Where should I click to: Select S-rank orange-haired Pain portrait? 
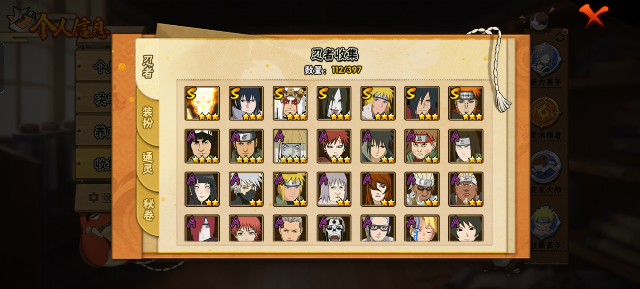pos(466,103)
